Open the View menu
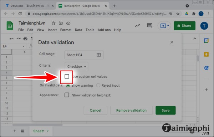This screenshot has width=214, height=137. (x=40, y=30)
